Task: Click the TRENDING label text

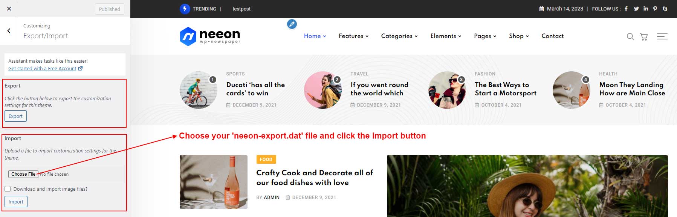Action: [x=205, y=9]
